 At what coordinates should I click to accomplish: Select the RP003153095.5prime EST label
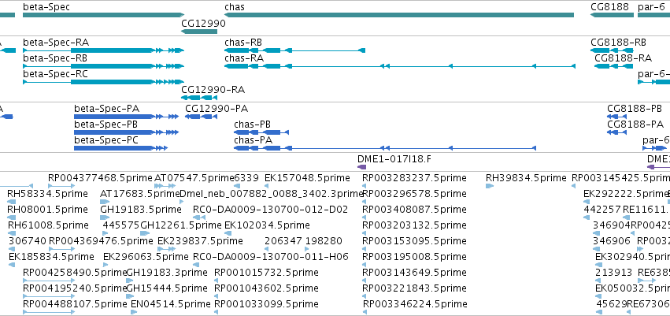(x=414, y=240)
